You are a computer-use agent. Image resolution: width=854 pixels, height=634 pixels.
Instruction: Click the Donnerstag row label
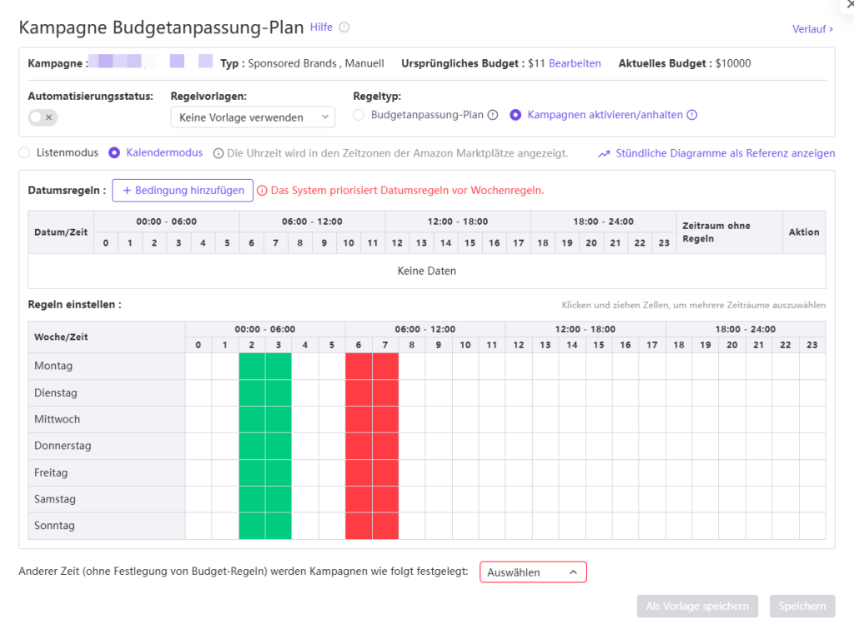(x=63, y=446)
